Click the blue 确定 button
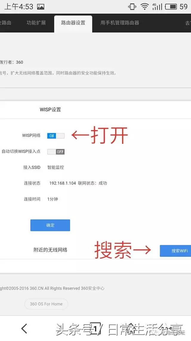This screenshot has height=341, width=191. [x=50, y=225]
